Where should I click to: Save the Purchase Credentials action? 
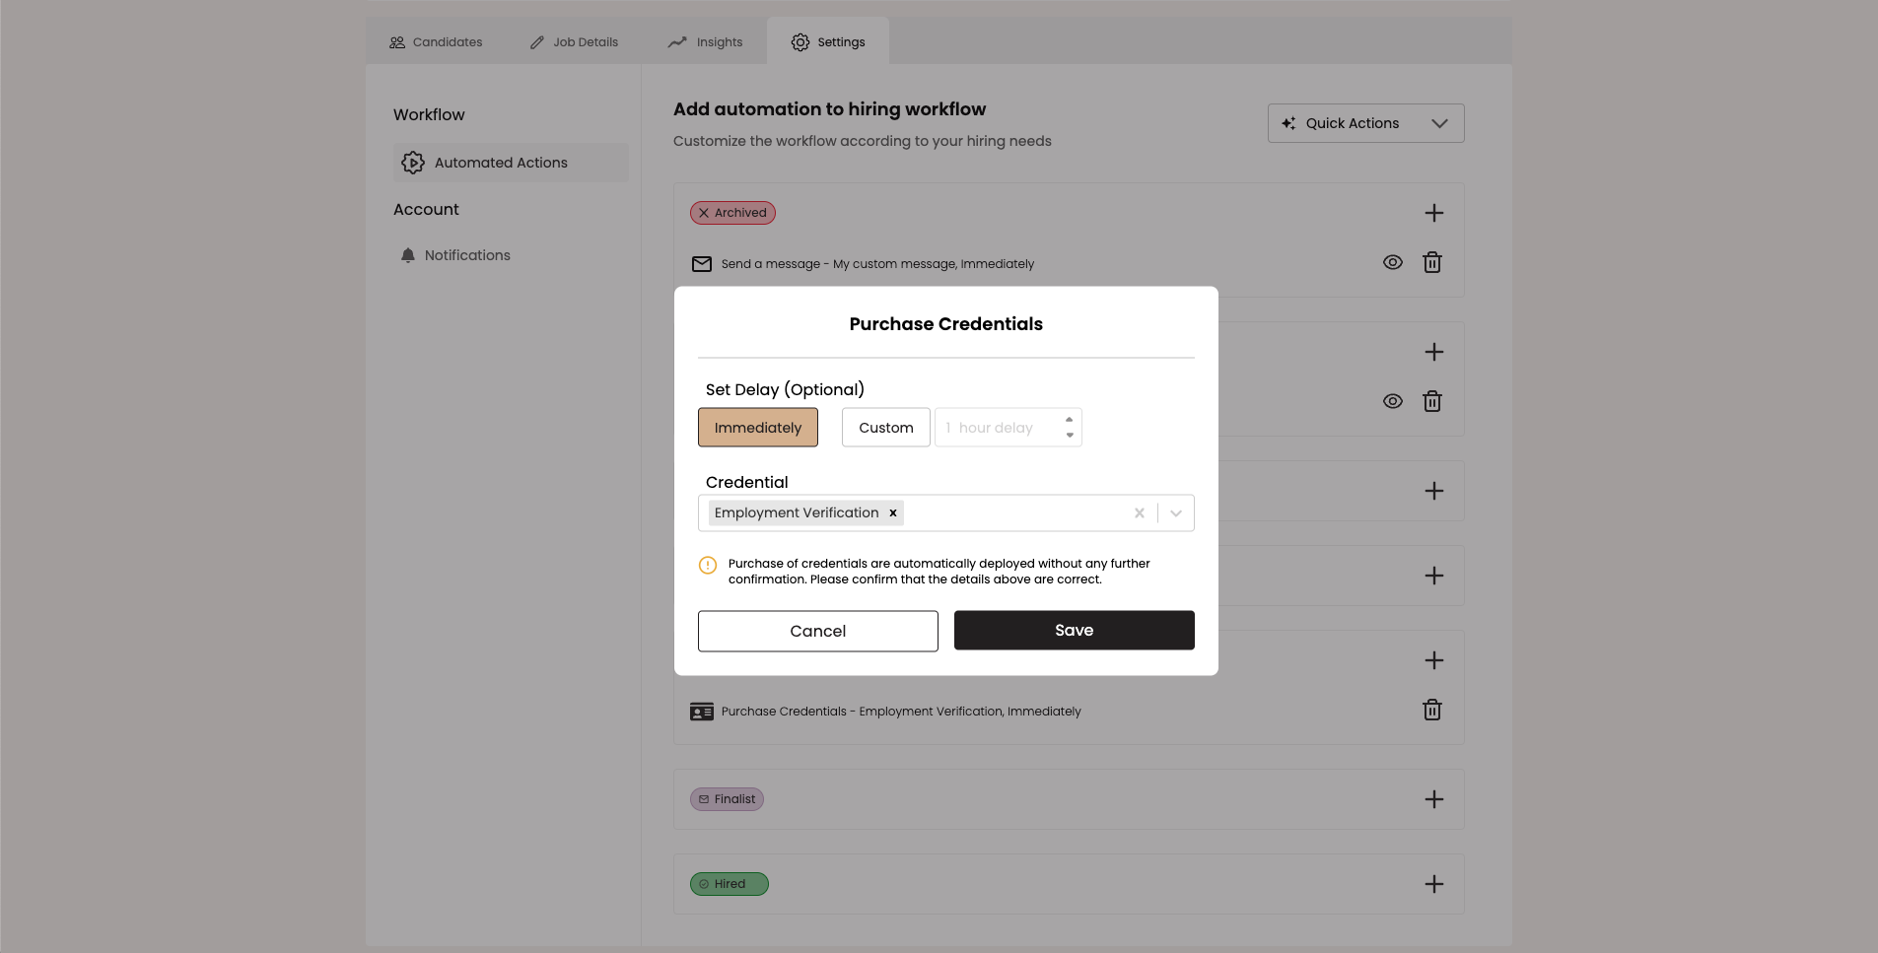1075,631
